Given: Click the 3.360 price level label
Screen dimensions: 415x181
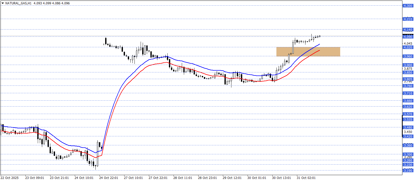Looking at the screenshot, I should pos(408,145).
